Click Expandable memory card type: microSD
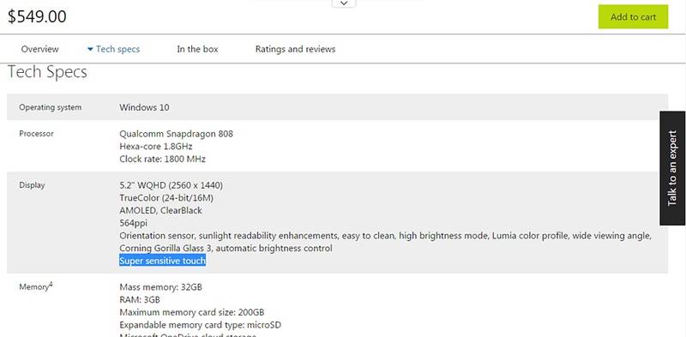 click(x=200, y=325)
